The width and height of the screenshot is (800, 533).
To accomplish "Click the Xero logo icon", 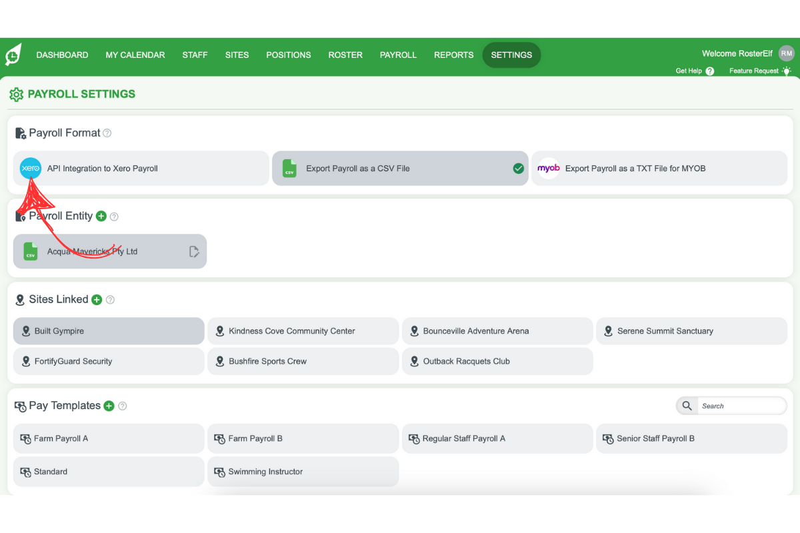I will pyautogui.click(x=31, y=169).
